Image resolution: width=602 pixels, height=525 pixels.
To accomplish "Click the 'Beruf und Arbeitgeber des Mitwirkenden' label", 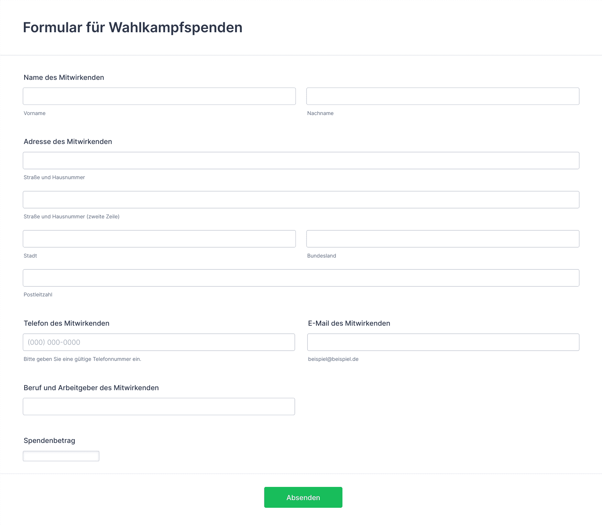I will [91, 388].
